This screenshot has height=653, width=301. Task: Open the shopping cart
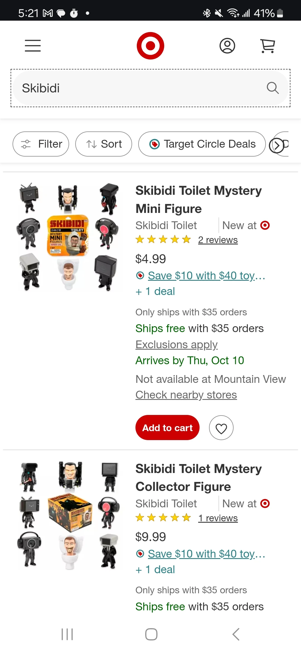pyautogui.click(x=268, y=46)
